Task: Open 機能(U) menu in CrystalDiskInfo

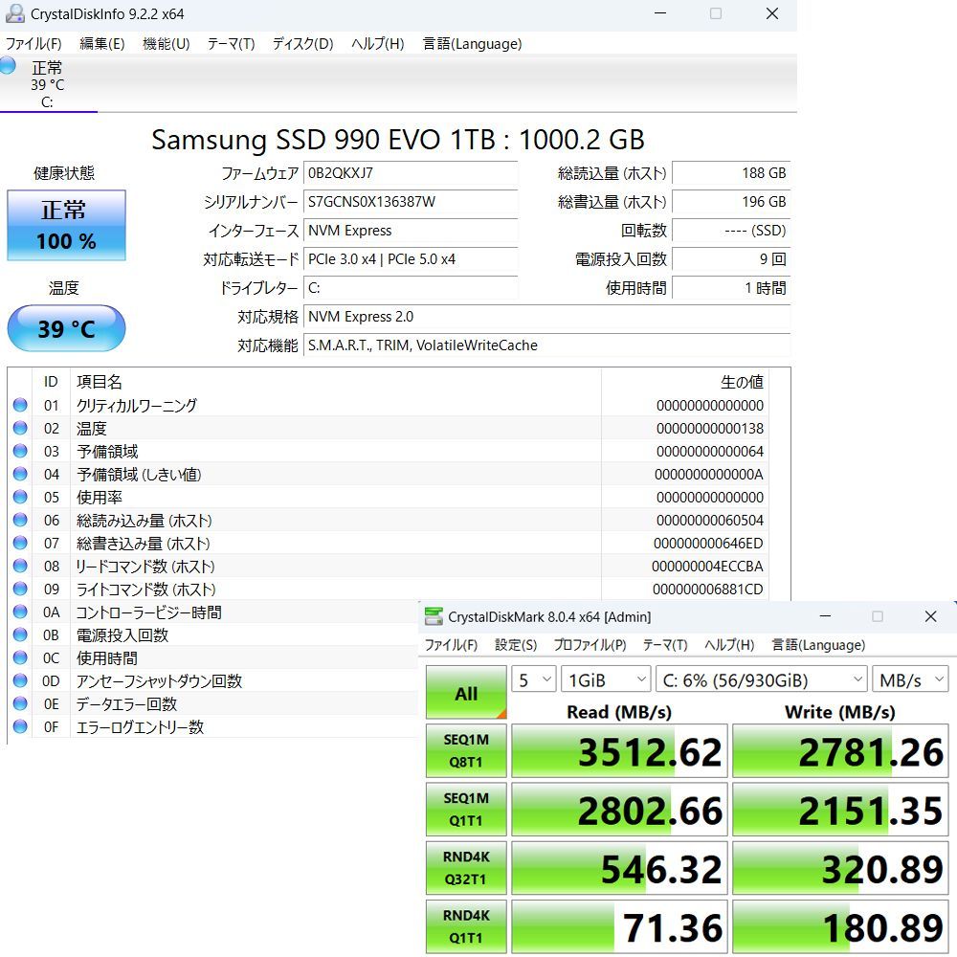Action: 166,43
